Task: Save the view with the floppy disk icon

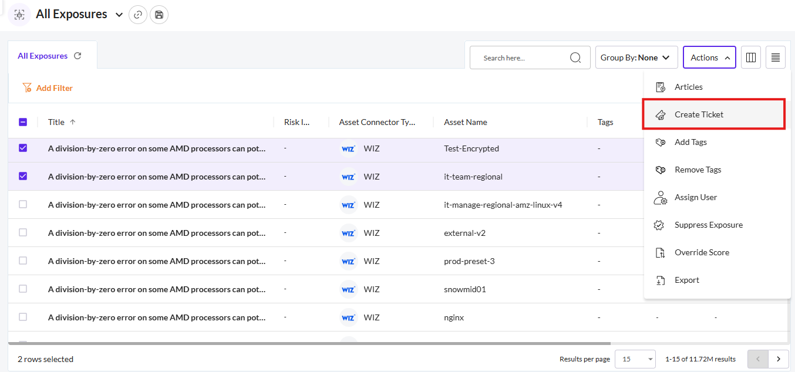Action: pyautogui.click(x=159, y=15)
